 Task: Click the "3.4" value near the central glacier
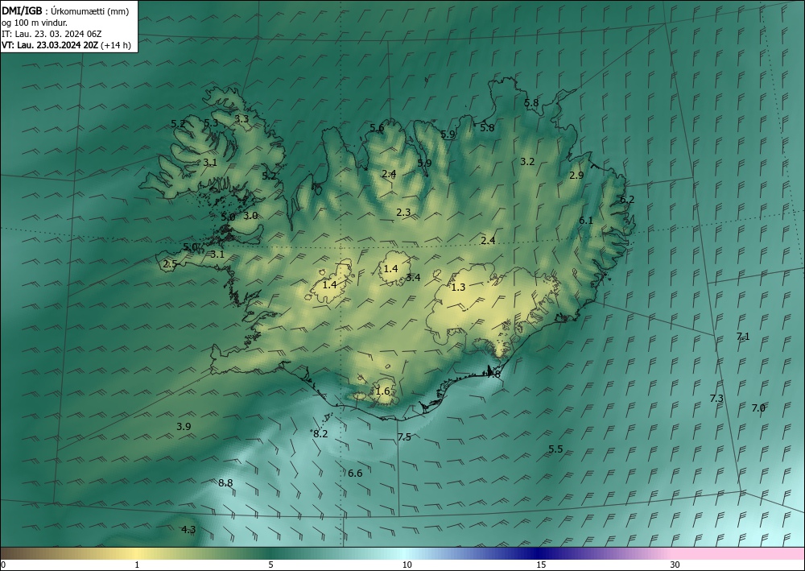click(413, 278)
